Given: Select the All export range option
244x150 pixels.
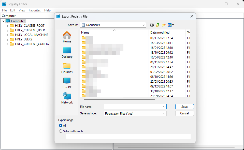Looking at the screenshot, I should [61, 126].
